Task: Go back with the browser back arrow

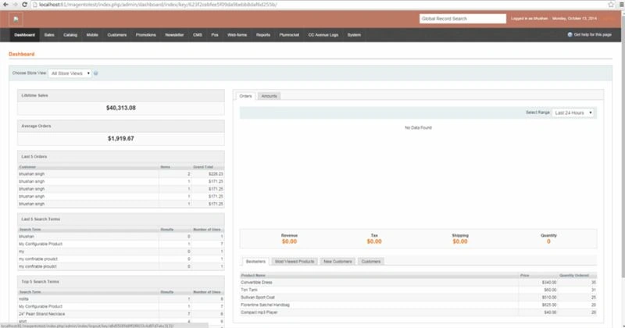Action: tap(5, 5)
